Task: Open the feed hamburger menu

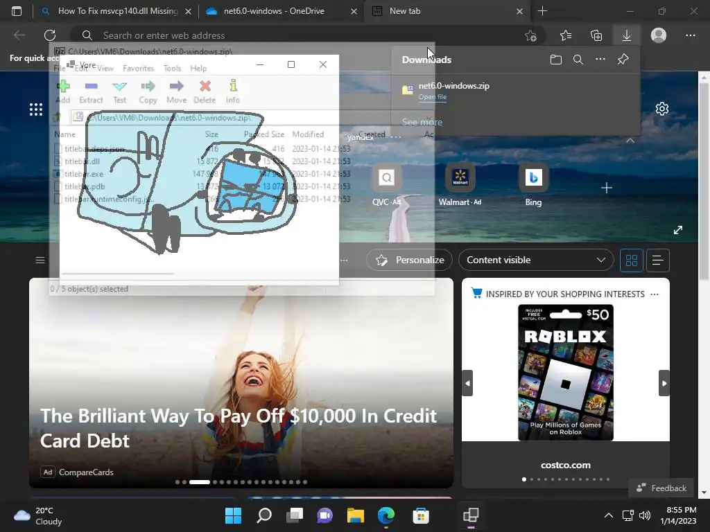Action: click(x=40, y=260)
